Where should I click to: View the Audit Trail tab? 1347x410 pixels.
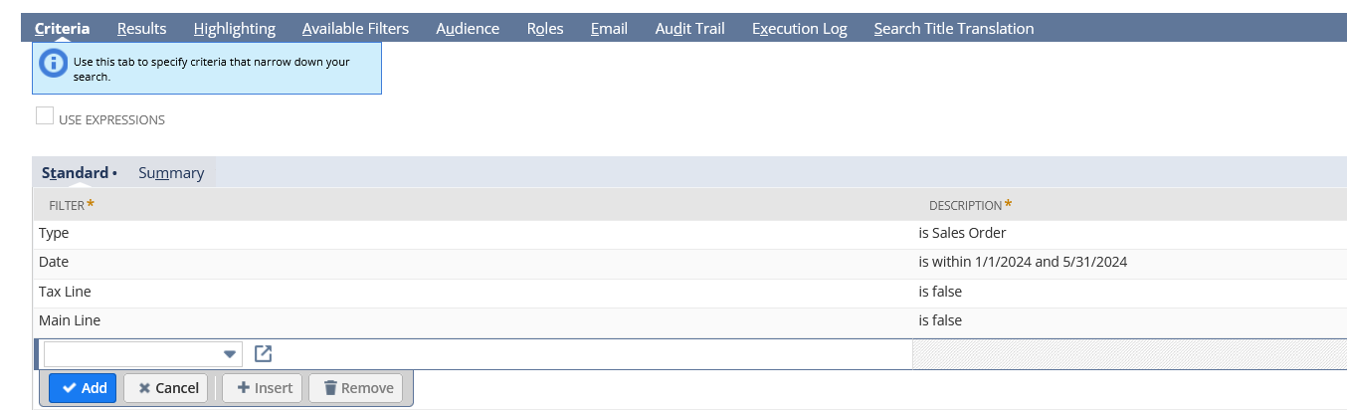click(689, 29)
